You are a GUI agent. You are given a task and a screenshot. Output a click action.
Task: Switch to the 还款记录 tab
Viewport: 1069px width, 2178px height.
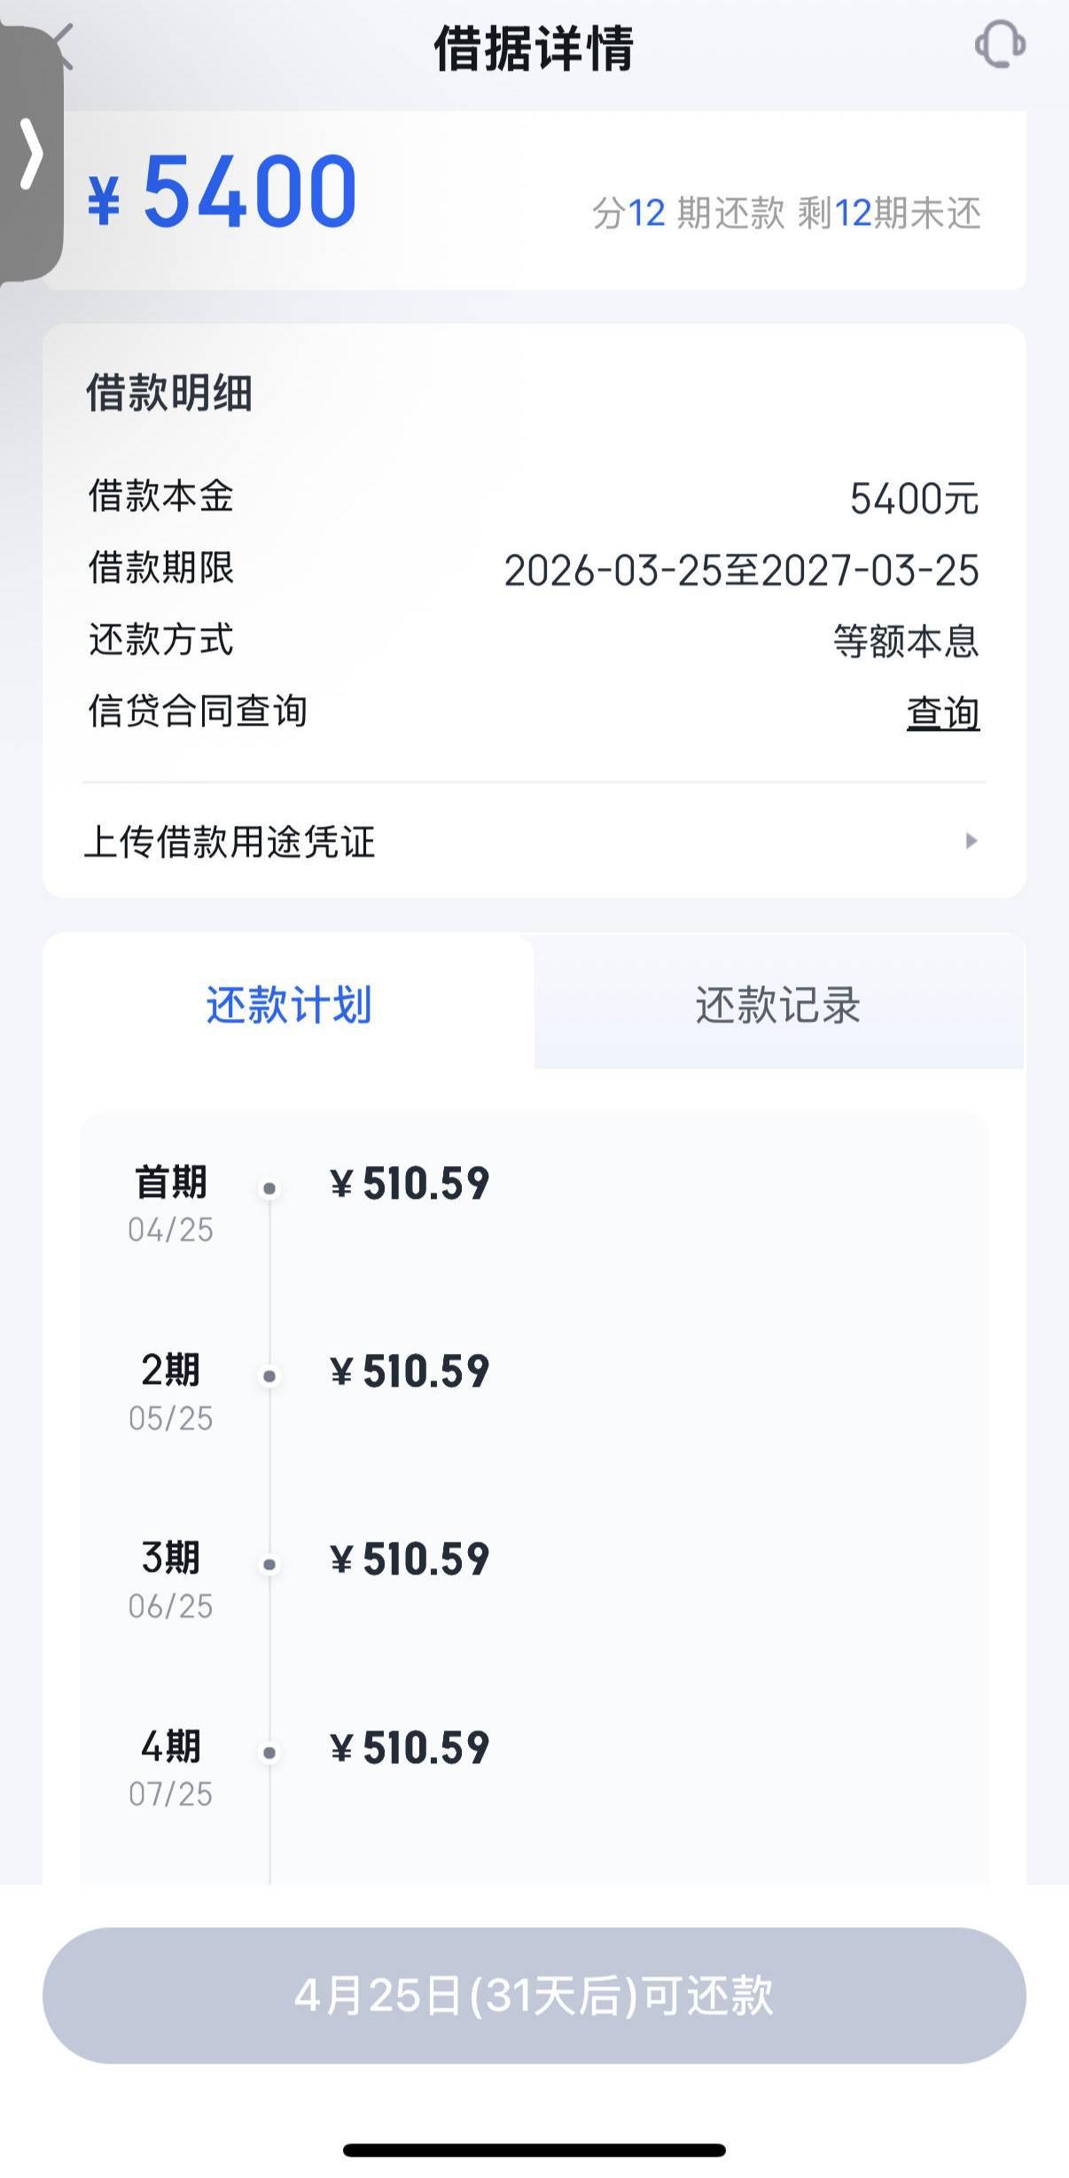[777, 1005]
